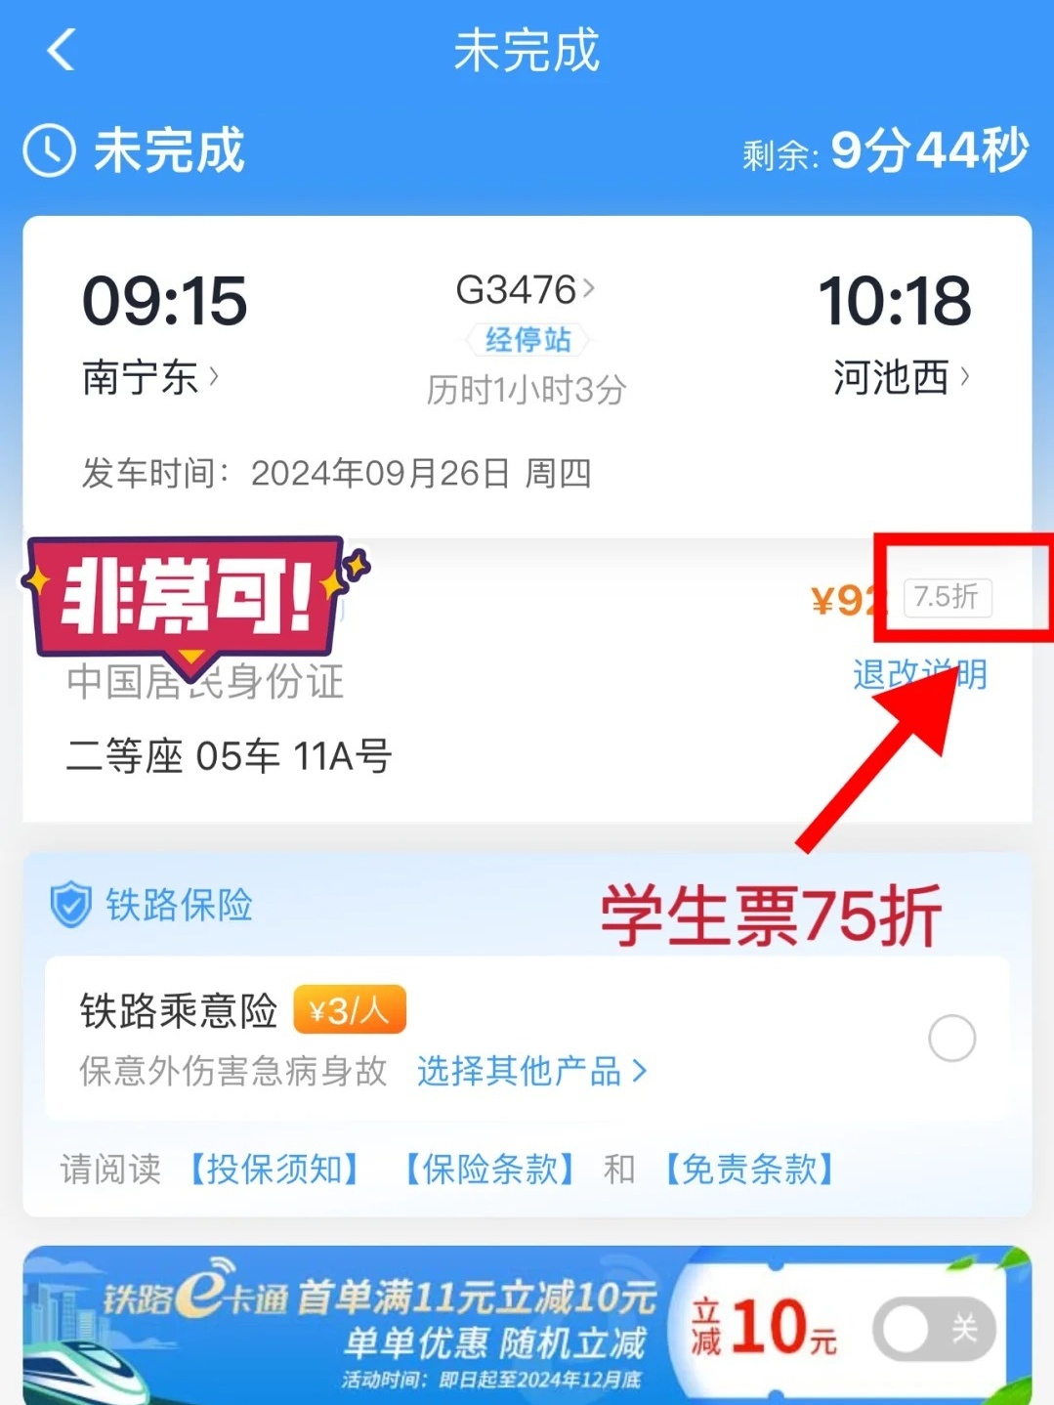
Task: Tap the 铁路e卡通 promotion banner
Action: pos(527,1325)
